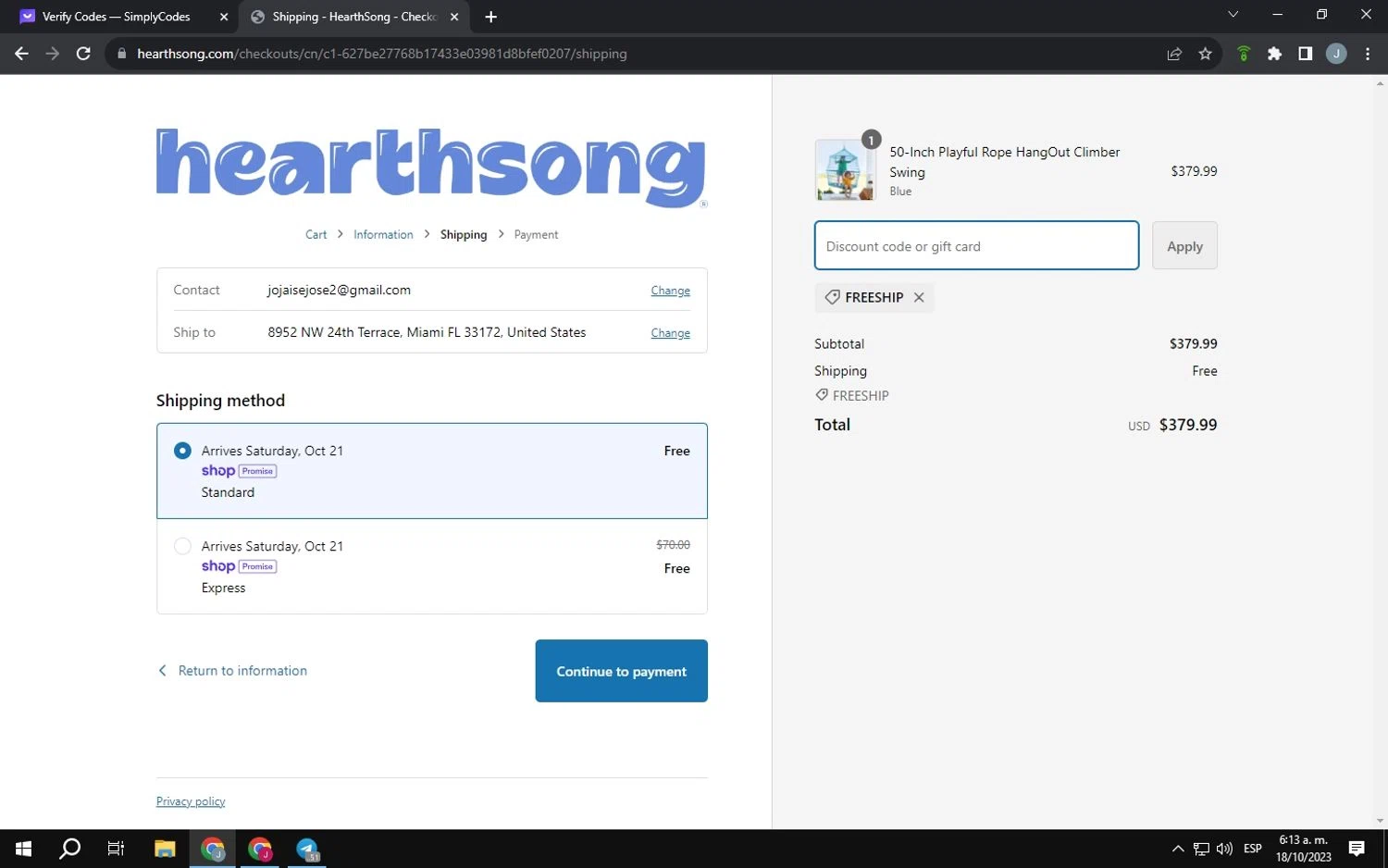Click the Payment breadcrumb step
The width and height of the screenshot is (1388, 868).
[536, 235]
